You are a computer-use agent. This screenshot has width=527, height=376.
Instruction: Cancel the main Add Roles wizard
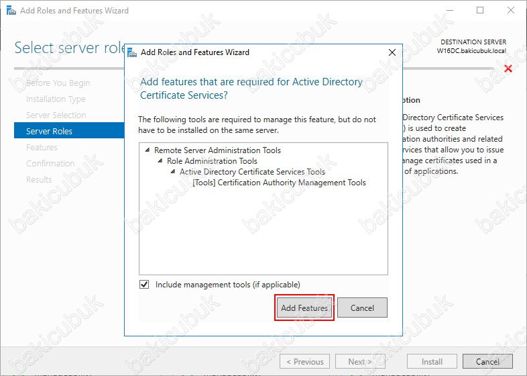pos(487,361)
